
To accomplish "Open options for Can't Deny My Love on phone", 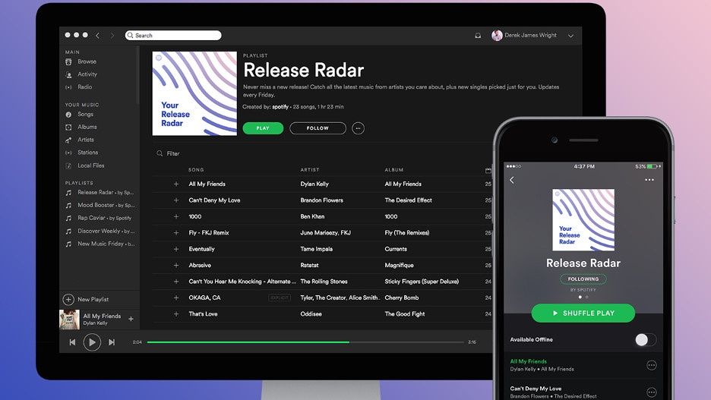I will (x=652, y=392).
